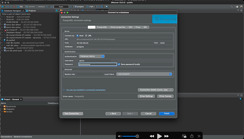Open variables in connection parameters link
The width and height of the screenshot is (244, 139).
86,90
